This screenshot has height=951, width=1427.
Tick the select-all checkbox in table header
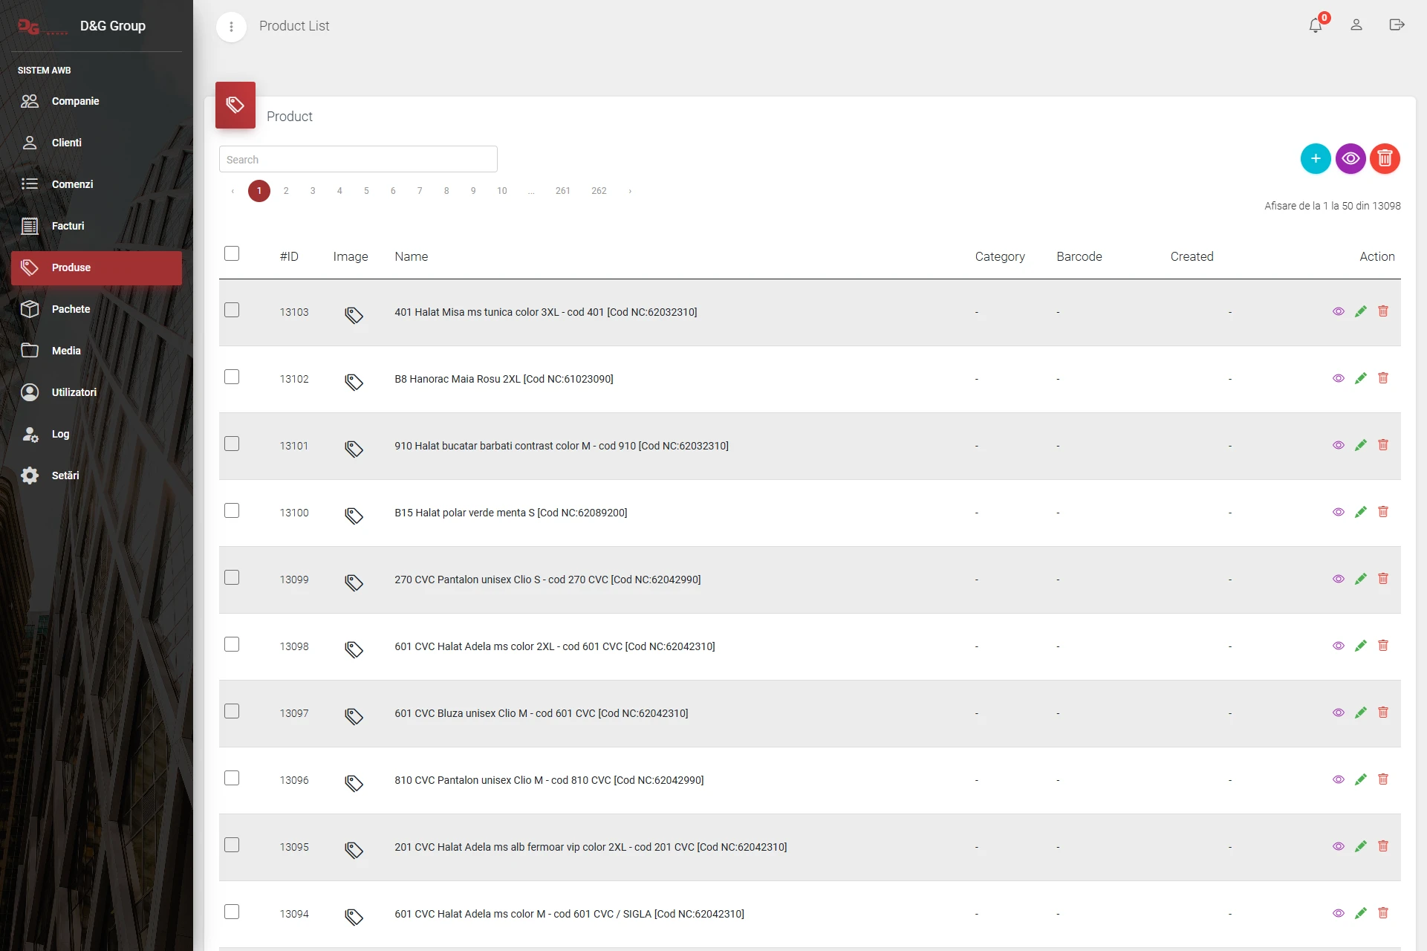point(232,254)
